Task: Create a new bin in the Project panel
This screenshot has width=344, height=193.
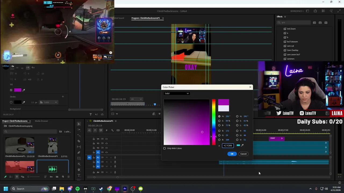Action: tap(57, 177)
